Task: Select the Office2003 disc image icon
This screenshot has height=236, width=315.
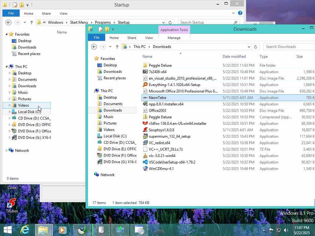Action: [145, 110]
